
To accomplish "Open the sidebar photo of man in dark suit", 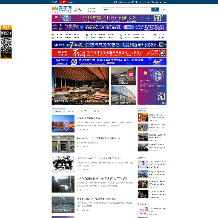I will (143, 184).
